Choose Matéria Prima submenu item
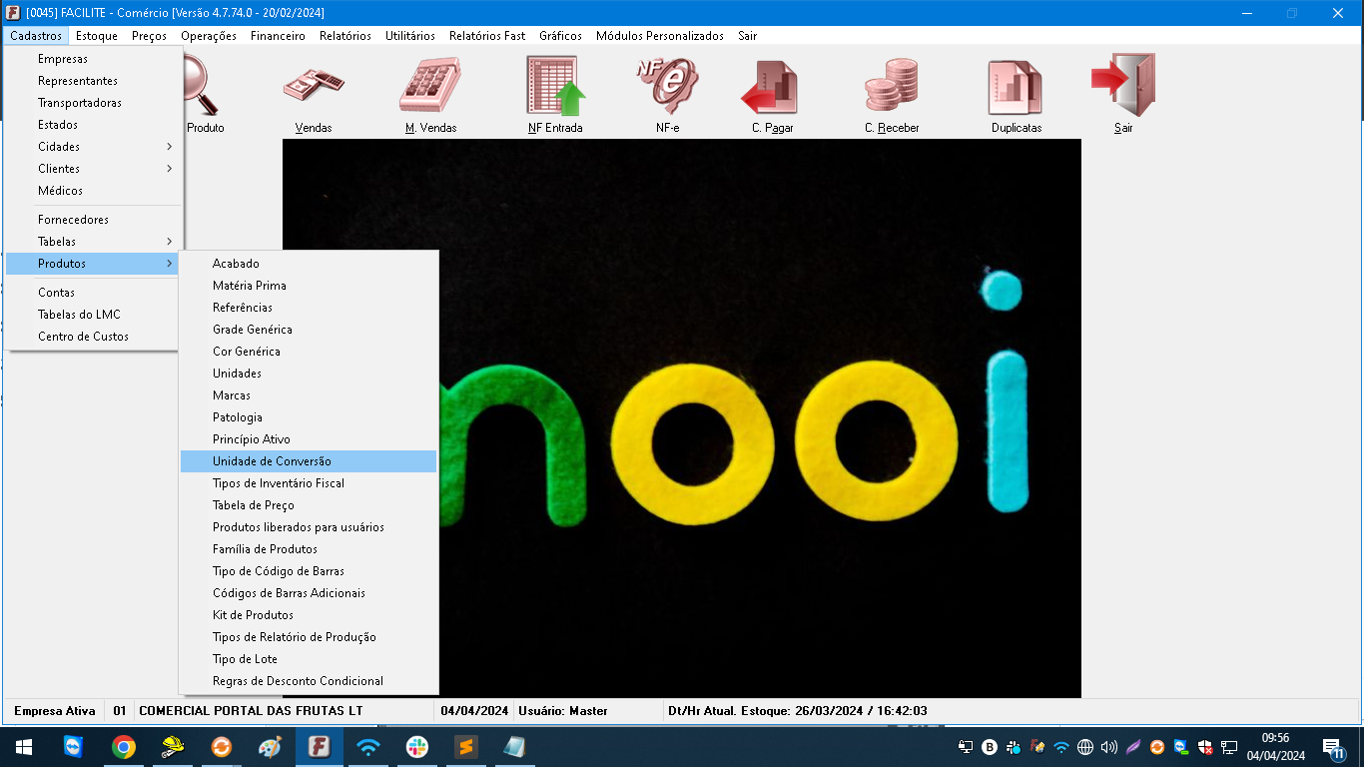This screenshot has height=769, width=1364. [x=309, y=286]
